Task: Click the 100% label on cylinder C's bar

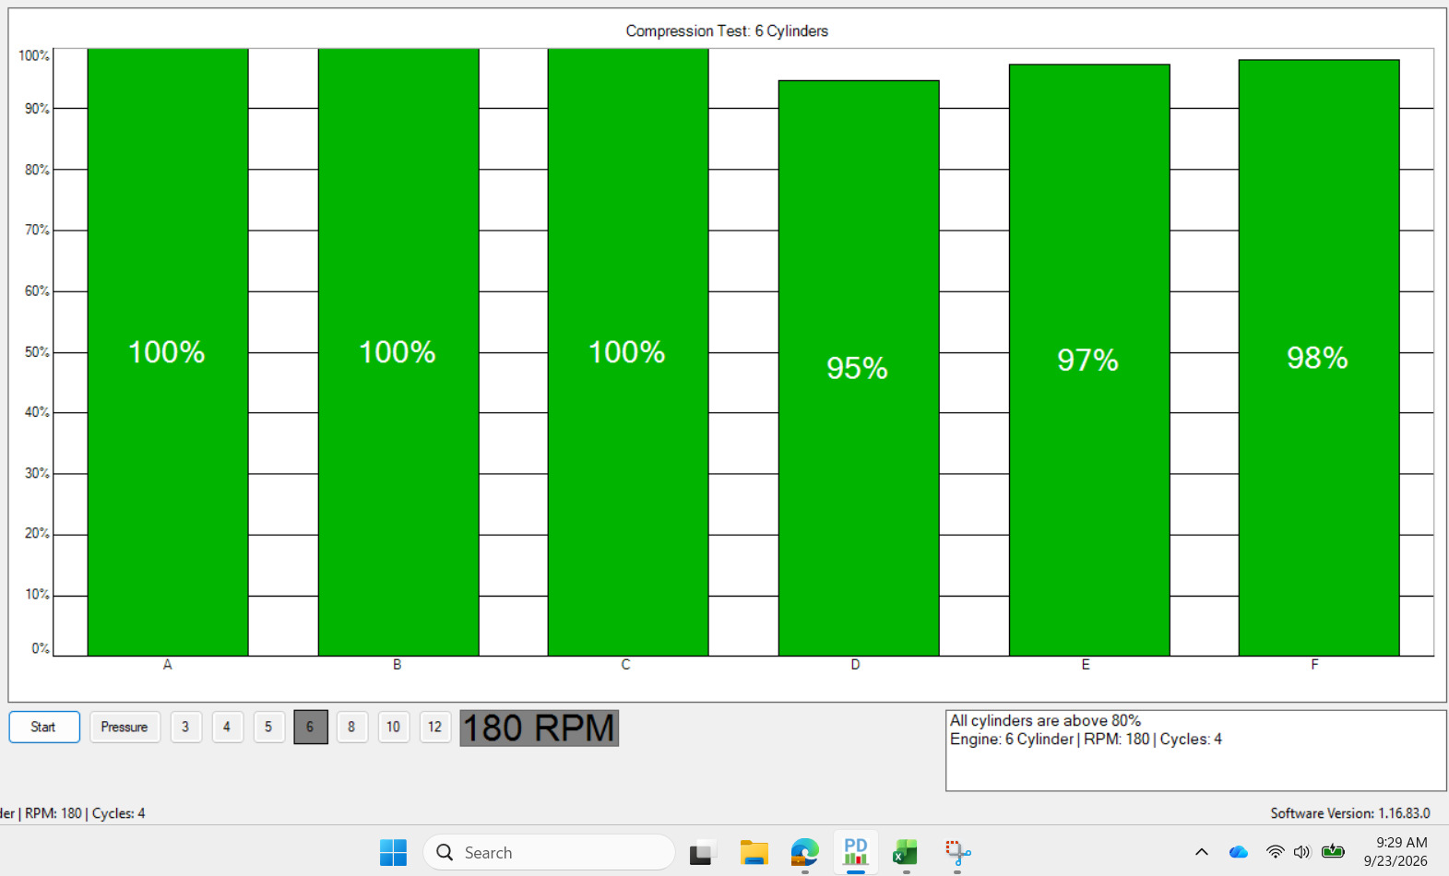Action: click(x=626, y=352)
